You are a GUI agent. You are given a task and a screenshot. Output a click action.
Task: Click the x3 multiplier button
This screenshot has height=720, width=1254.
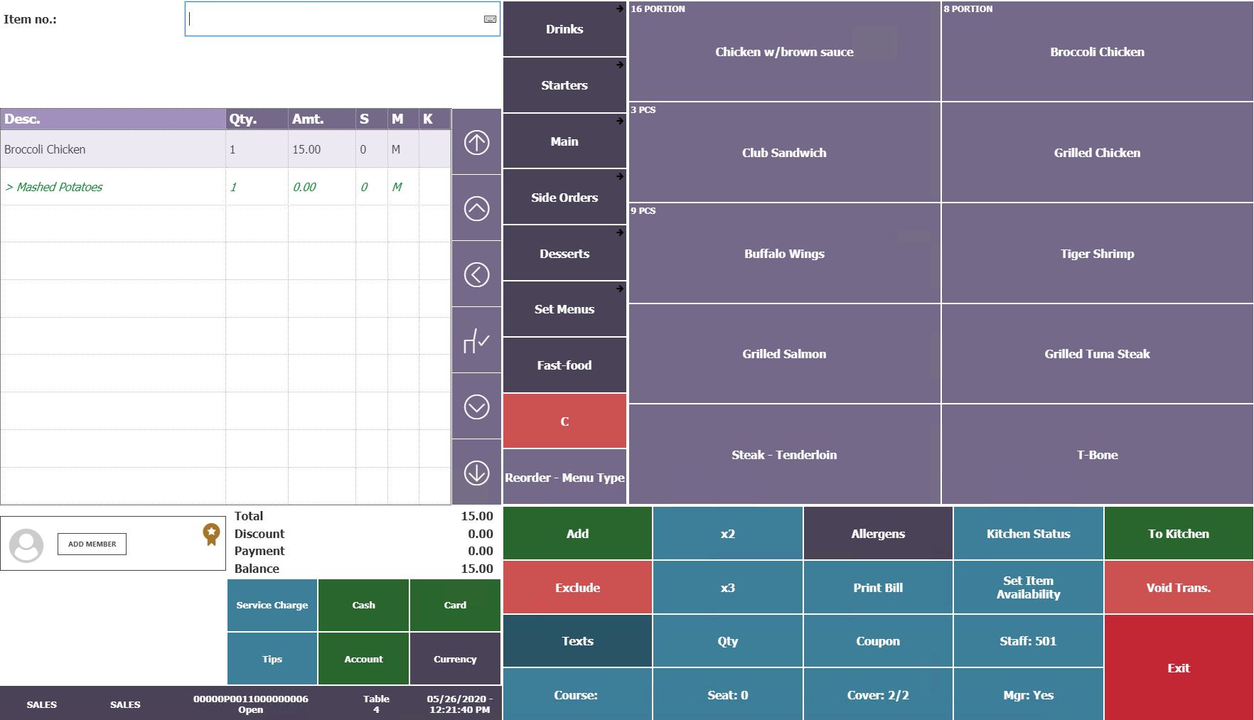click(728, 588)
